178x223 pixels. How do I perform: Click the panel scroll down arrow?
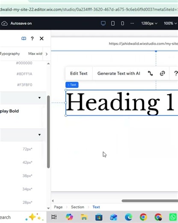click(x=48, y=208)
